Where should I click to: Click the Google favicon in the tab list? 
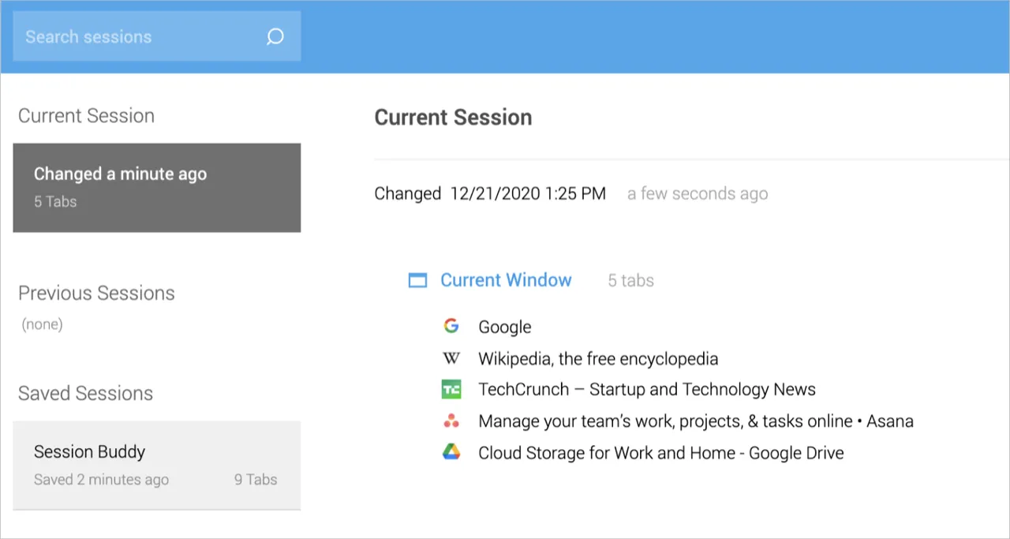pyautogui.click(x=451, y=326)
